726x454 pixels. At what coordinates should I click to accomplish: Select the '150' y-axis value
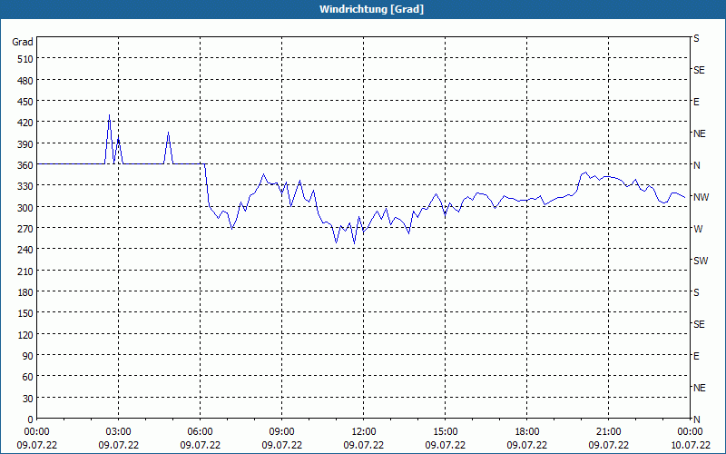[25, 313]
